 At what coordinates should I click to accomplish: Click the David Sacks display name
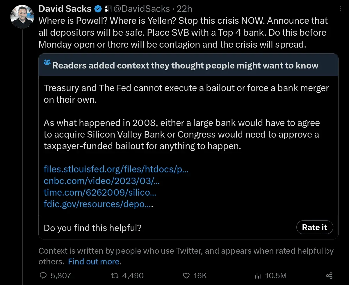coord(65,9)
